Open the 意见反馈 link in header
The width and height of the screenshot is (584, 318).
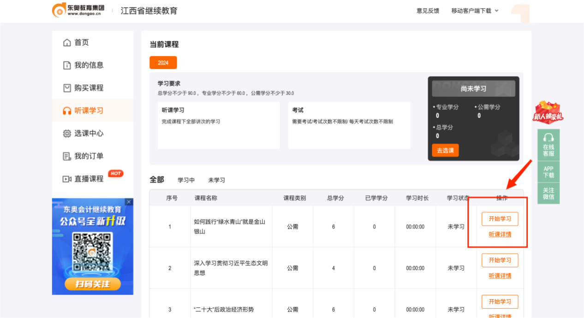(428, 11)
